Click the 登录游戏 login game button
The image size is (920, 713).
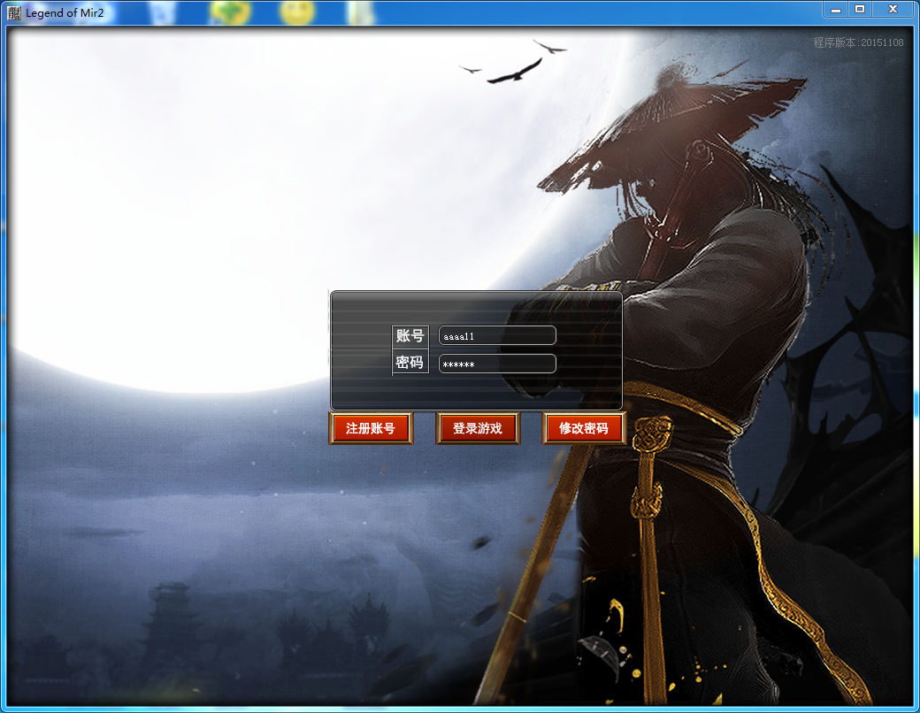tap(478, 428)
